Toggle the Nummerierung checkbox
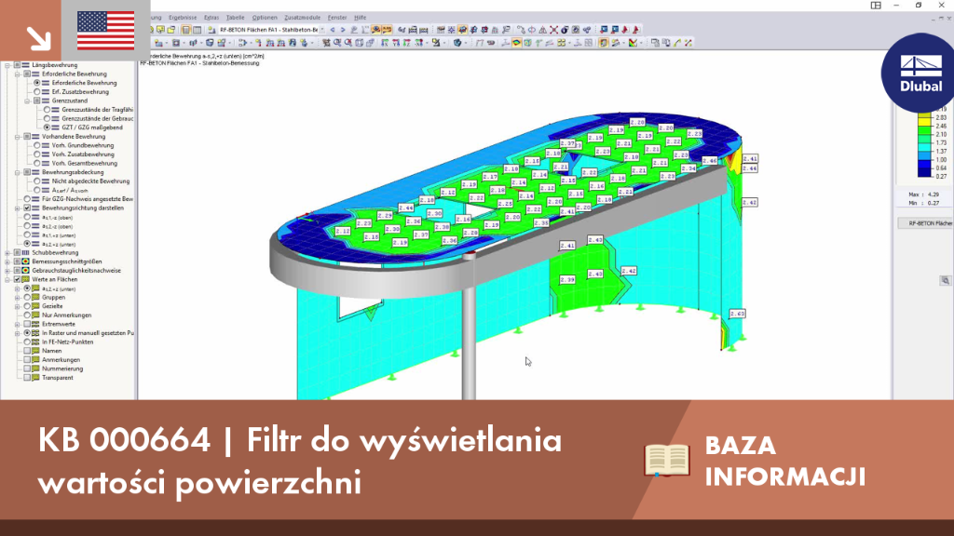The height and width of the screenshot is (536, 954). [27, 368]
